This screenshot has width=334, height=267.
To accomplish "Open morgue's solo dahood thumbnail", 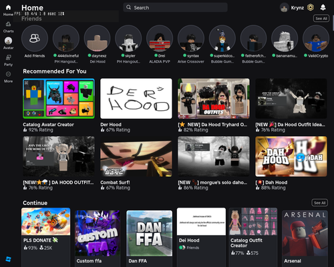I will (214, 156).
